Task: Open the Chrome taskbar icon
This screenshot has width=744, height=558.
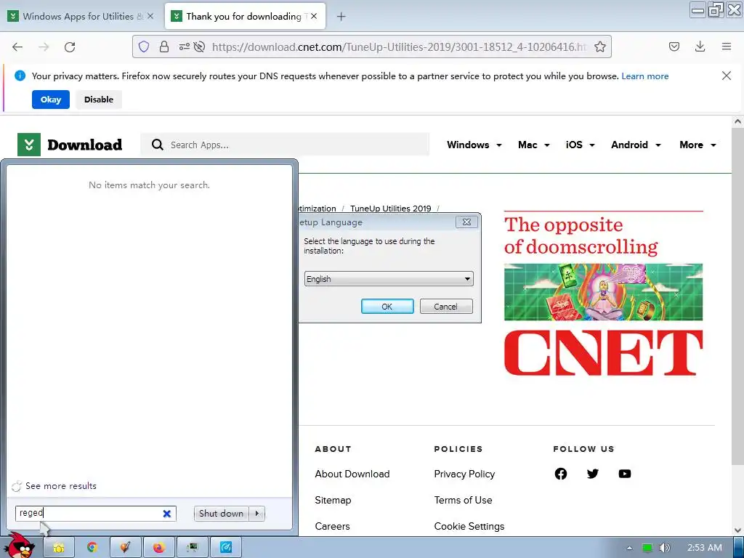Action: (x=92, y=548)
